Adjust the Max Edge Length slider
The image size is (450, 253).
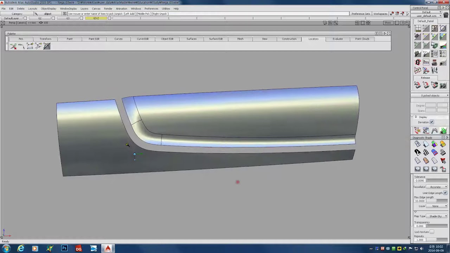[437, 201]
